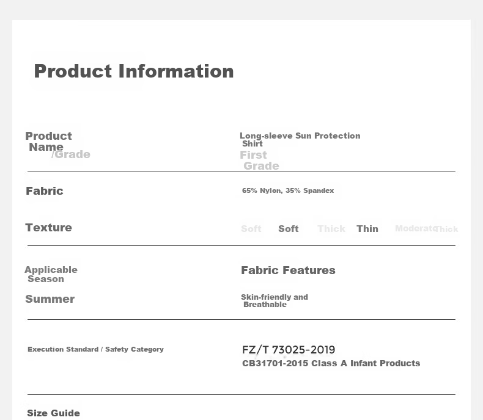Click 'Execution Standard / Safety Category' label
The height and width of the screenshot is (420, 483).
pos(95,349)
